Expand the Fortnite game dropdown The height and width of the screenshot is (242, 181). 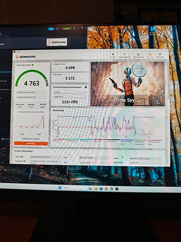(x=70, y=92)
